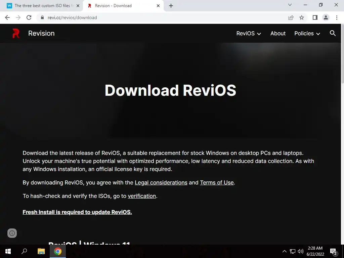Open a new tab with the plus icon
Image resolution: width=344 pixels, height=258 pixels.
pyautogui.click(x=171, y=6)
